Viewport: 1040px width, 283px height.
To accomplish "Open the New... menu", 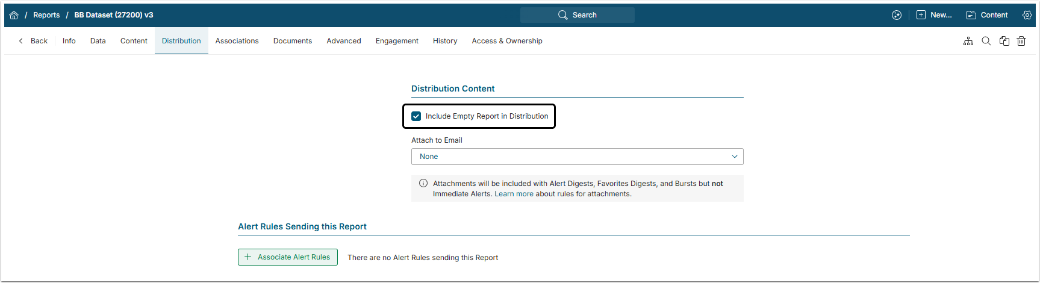I will pos(934,15).
